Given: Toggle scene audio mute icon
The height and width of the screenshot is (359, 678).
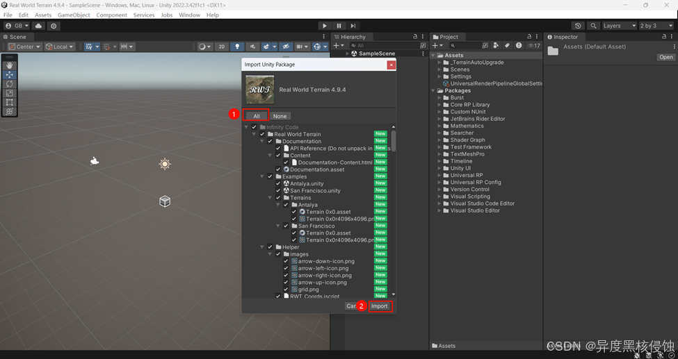Looking at the screenshot, I should pyautogui.click(x=253, y=47).
